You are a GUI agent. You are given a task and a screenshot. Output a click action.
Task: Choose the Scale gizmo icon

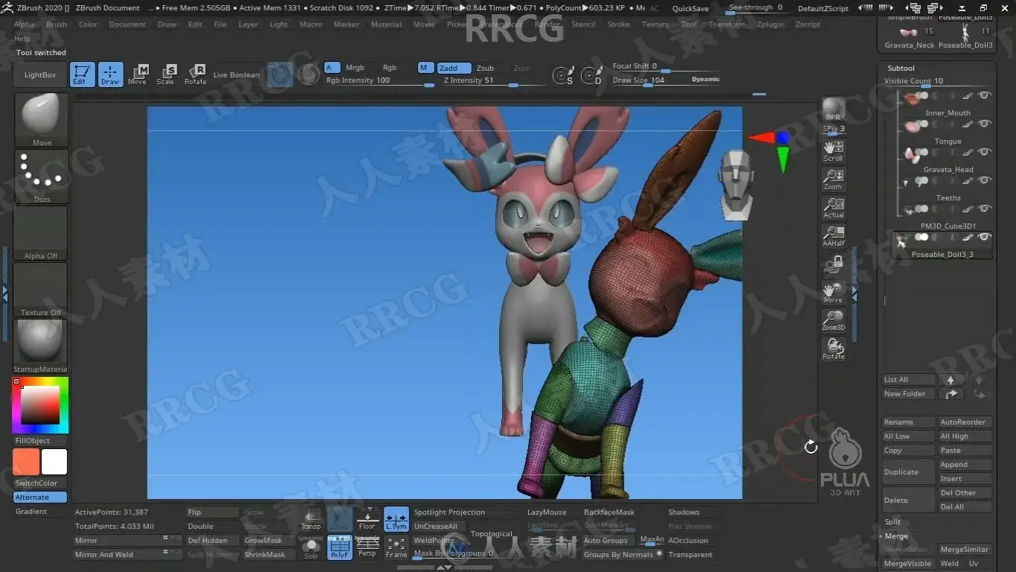(x=165, y=74)
